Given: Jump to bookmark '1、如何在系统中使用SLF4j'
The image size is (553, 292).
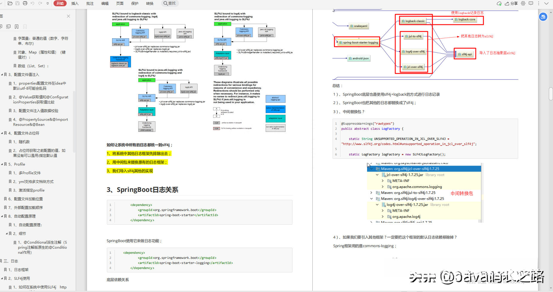Looking at the screenshot, I should 40,287.
